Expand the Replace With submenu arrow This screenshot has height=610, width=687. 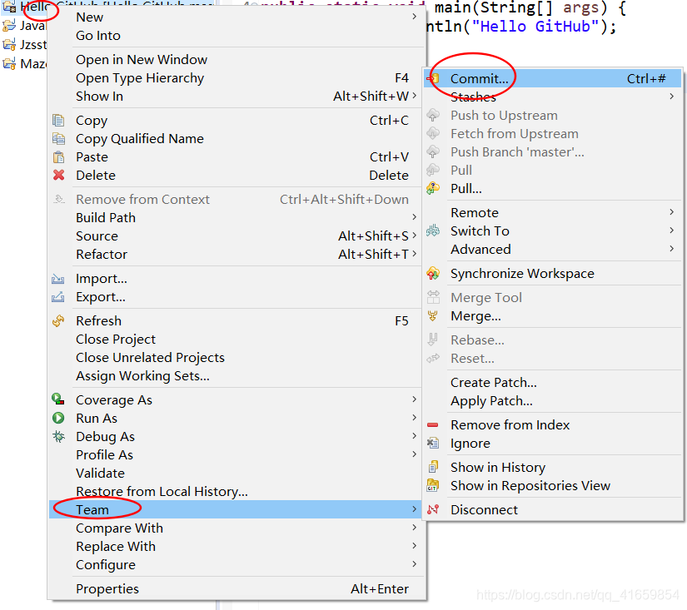point(414,546)
